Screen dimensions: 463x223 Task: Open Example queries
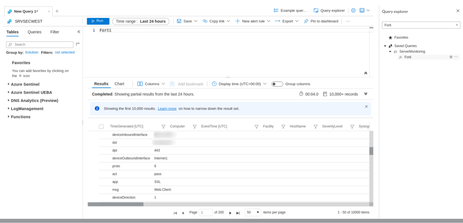coord(290,11)
